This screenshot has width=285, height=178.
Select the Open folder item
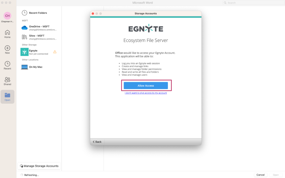(7, 97)
